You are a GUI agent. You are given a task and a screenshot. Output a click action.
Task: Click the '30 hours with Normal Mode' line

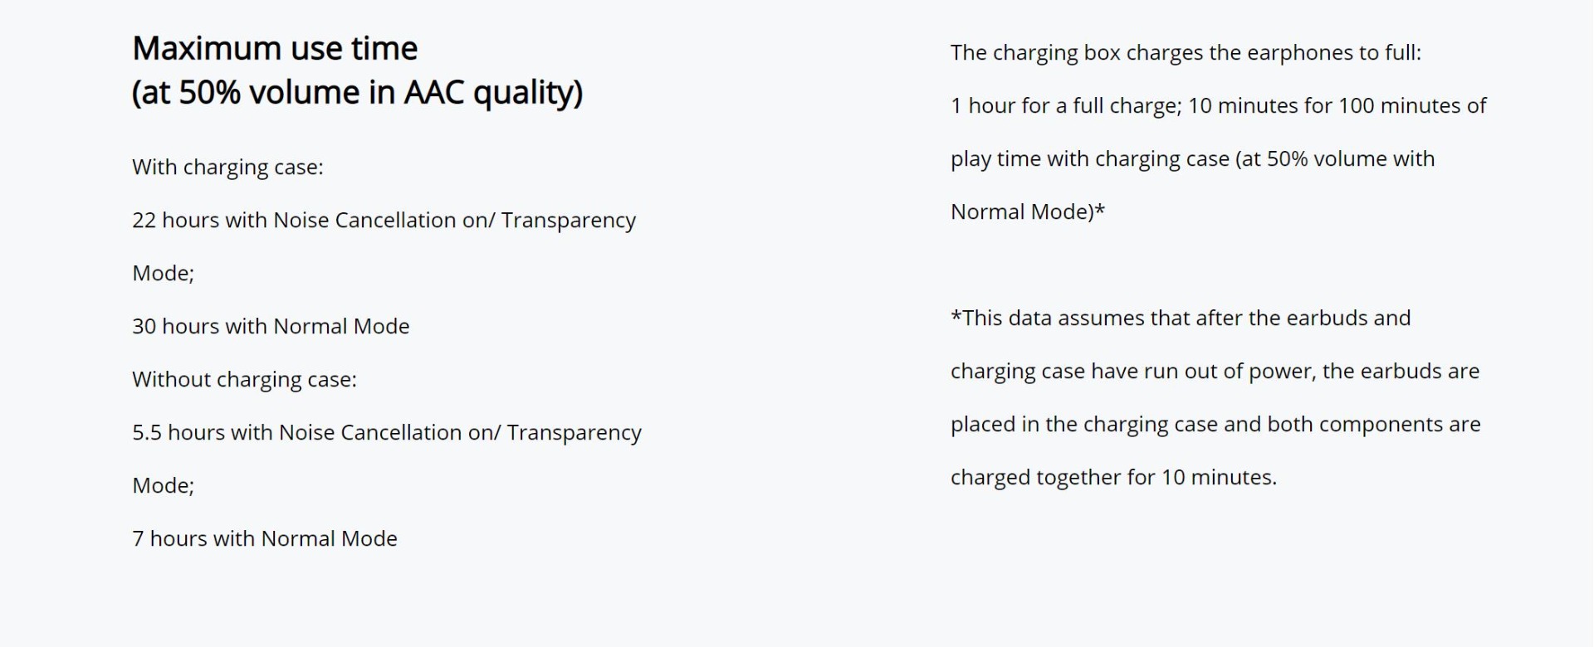point(271,326)
